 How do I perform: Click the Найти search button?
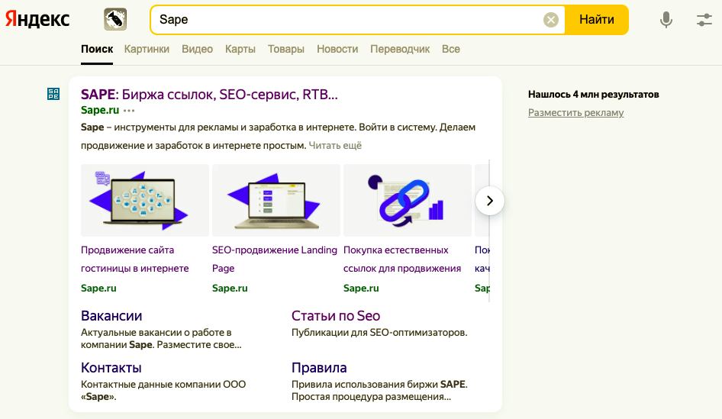pos(597,20)
